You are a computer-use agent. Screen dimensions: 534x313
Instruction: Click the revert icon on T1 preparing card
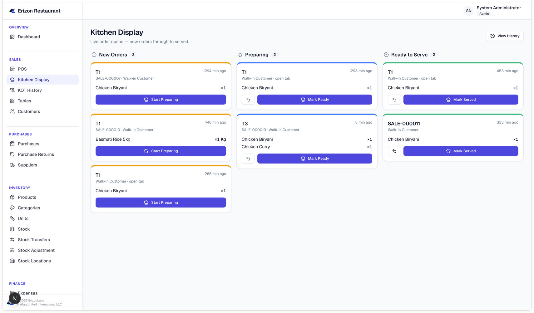click(x=248, y=100)
